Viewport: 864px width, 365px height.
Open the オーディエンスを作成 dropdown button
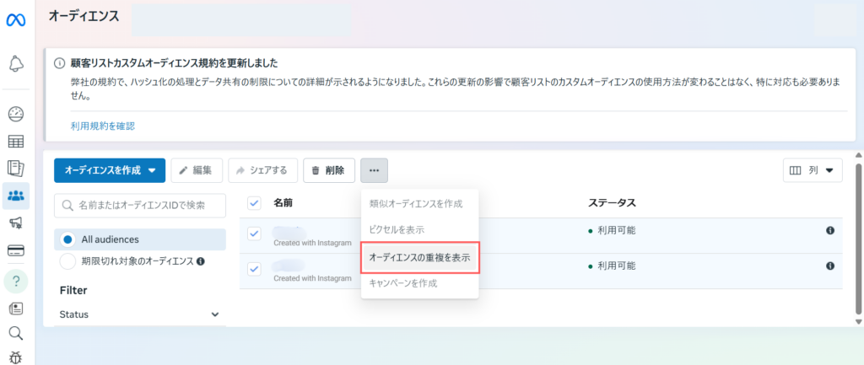[x=109, y=170]
